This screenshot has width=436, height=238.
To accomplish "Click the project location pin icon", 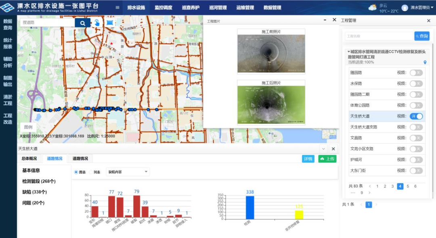I will (425, 62).
